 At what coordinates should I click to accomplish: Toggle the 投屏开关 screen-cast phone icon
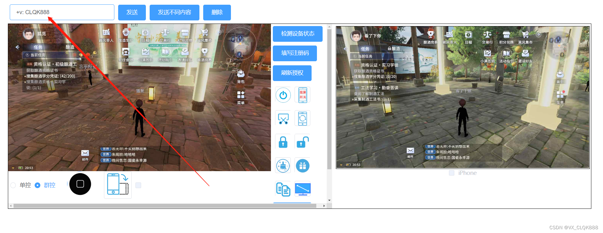[302, 95]
